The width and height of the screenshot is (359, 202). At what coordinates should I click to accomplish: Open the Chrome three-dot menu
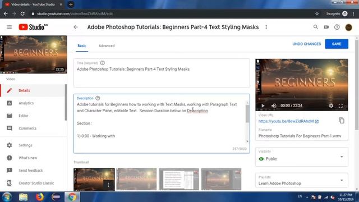point(353,13)
